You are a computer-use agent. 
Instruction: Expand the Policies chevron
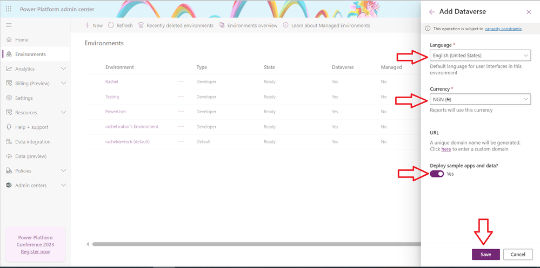(63, 171)
